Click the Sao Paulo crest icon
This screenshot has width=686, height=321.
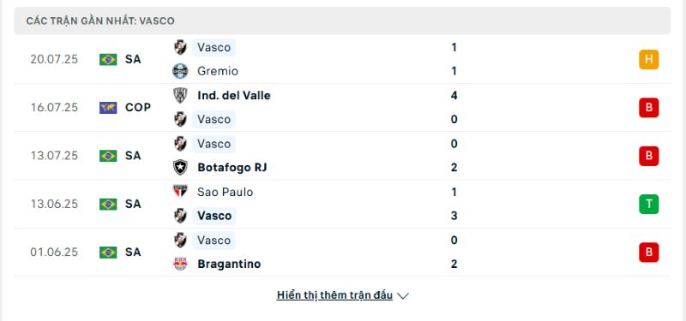point(180,192)
